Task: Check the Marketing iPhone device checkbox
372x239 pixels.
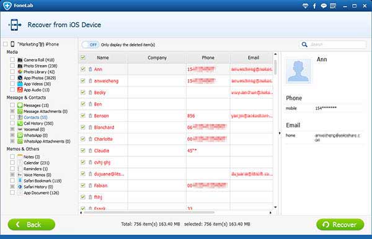Action: click(x=6, y=44)
